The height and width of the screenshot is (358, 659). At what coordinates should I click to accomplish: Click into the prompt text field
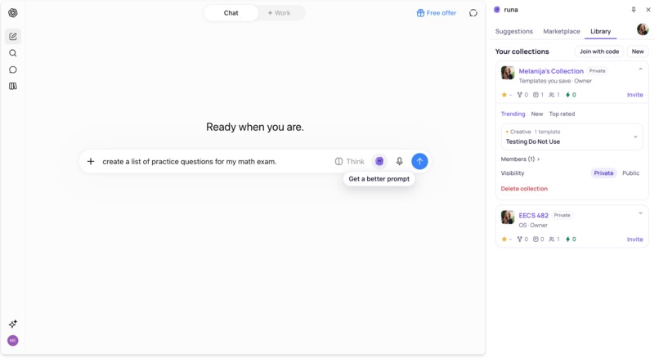[214, 161]
